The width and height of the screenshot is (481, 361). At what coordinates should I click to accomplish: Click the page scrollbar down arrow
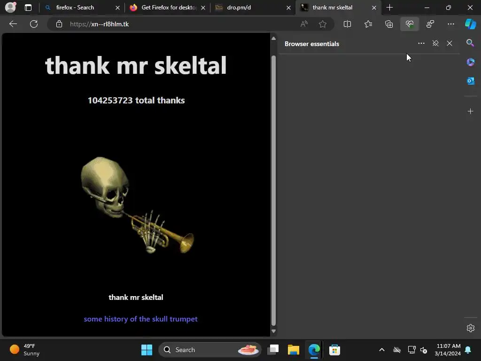coord(273,331)
